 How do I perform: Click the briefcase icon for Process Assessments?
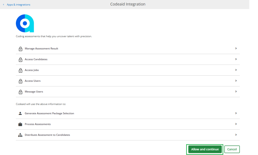(20, 124)
